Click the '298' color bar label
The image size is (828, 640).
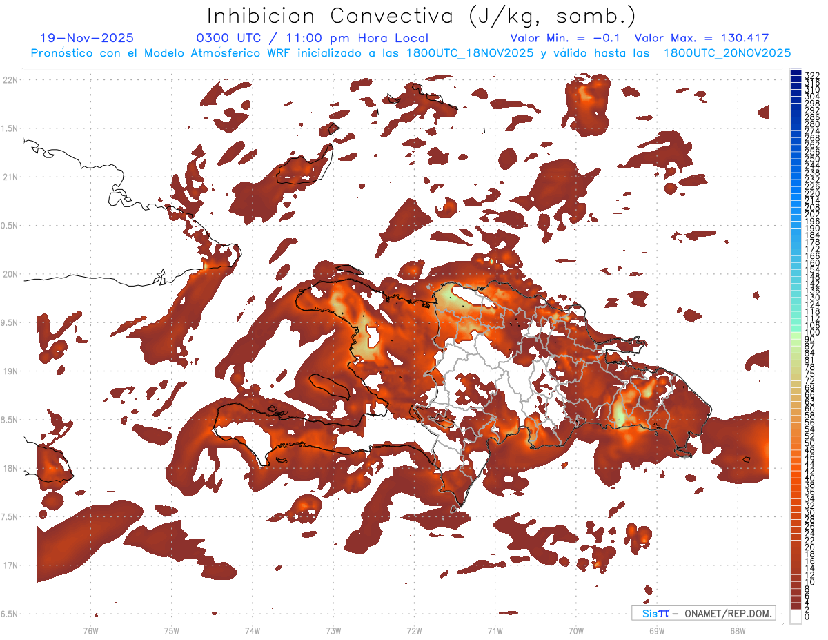pyautogui.click(x=812, y=103)
